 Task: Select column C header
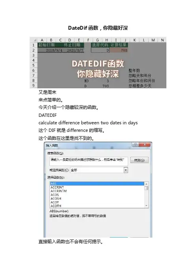tap(60, 40)
